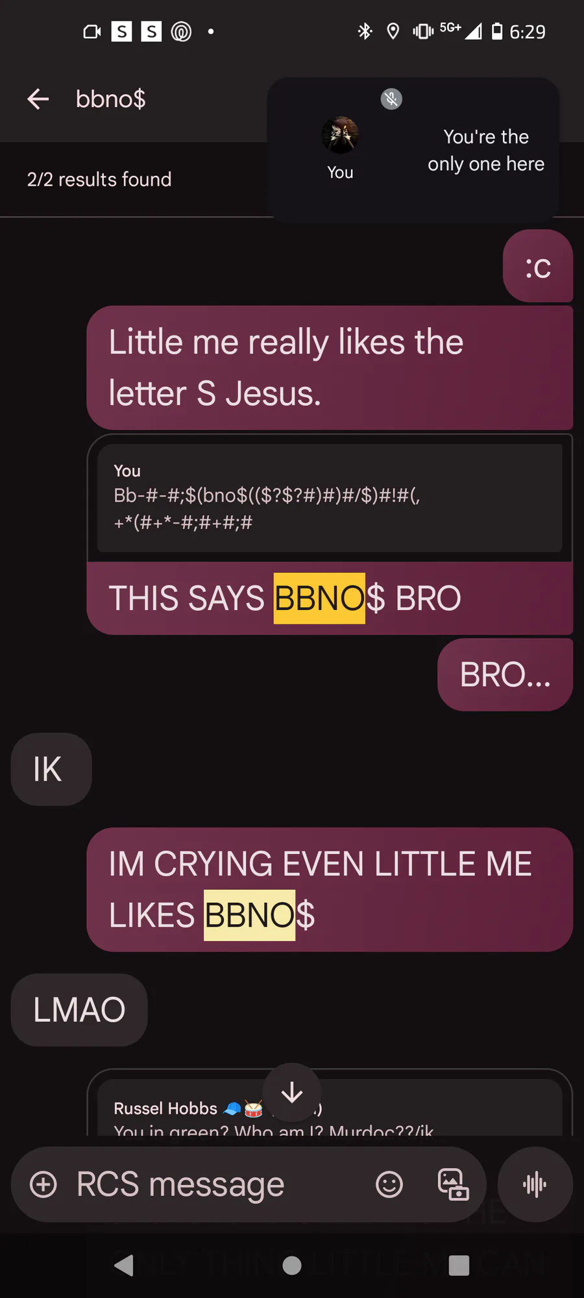The image size is (584, 1298).
Task: Tap the "BRO..." sent message bubble
Action: (505, 675)
